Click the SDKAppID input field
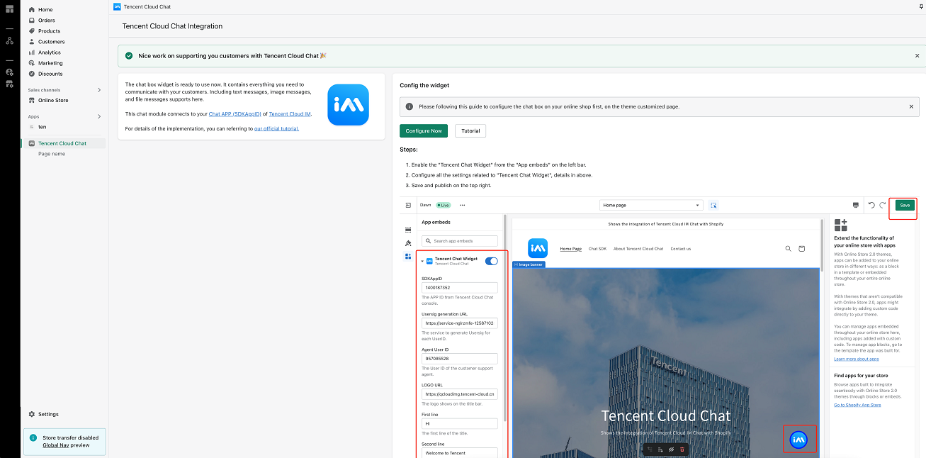 pos(460,288)
